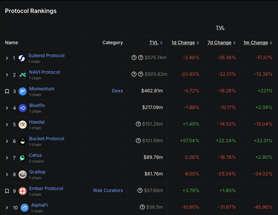Click the +22.24% 7d change value
Screen dimensions: 278x215
[x=226, y=141]
